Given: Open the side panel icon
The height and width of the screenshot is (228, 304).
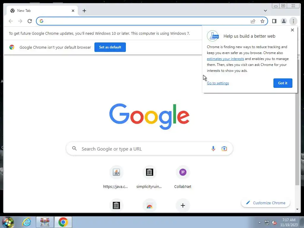Looking at the screenshot, I should click(274, 21).
